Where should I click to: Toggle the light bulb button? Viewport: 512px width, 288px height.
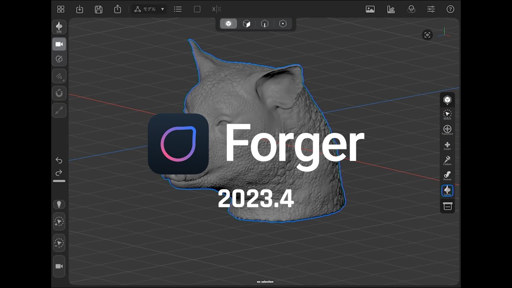(59, 204)
